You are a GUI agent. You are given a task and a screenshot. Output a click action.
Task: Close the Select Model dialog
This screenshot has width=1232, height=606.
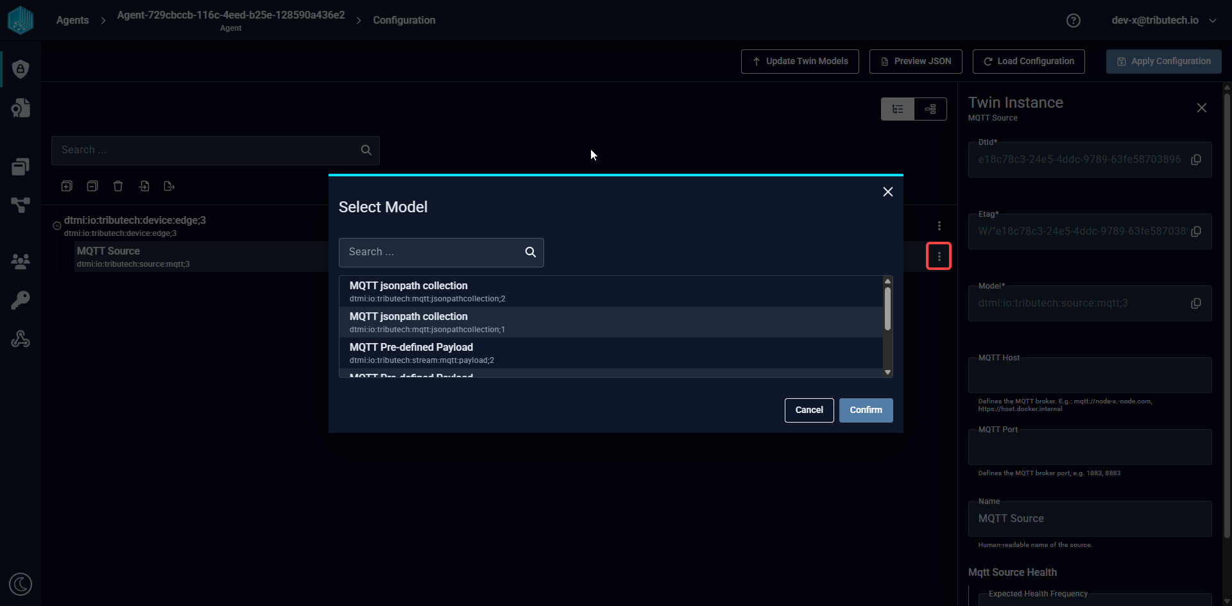(x=888, y=192)
